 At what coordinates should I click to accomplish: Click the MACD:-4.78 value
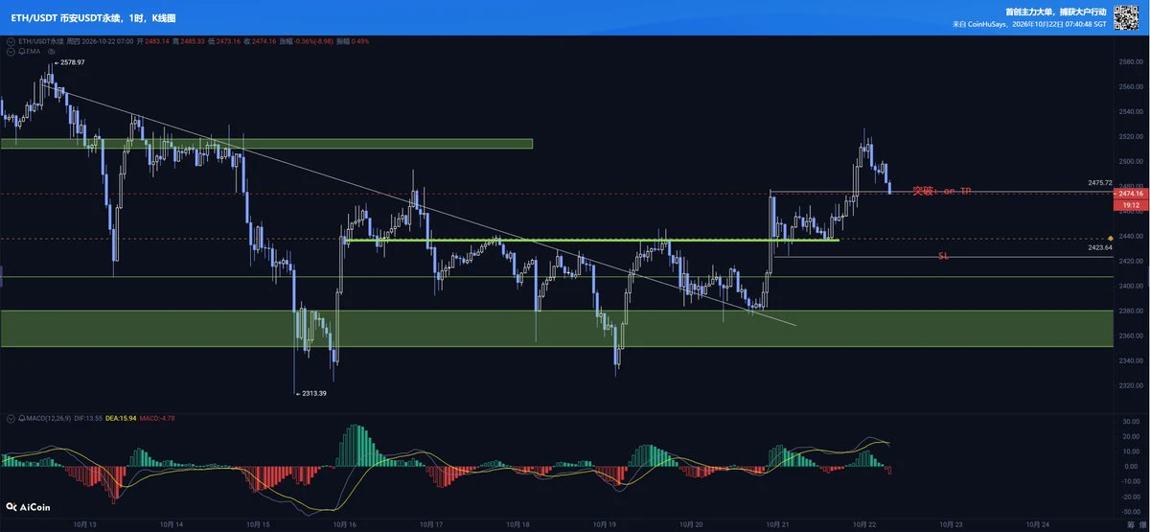point(157,419)
